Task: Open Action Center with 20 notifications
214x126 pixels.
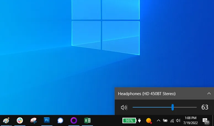Action: (x=205, y=120)
